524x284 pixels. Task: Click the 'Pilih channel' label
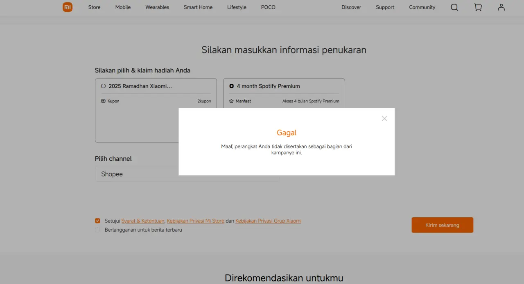(x=113, y=159)
